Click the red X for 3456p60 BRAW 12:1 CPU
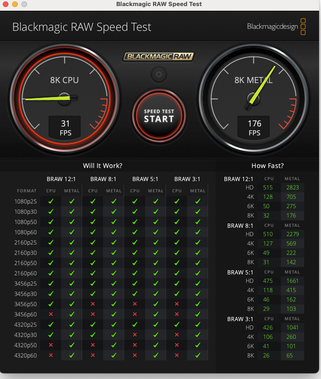 pyautogui.click(x=51, y=314)
